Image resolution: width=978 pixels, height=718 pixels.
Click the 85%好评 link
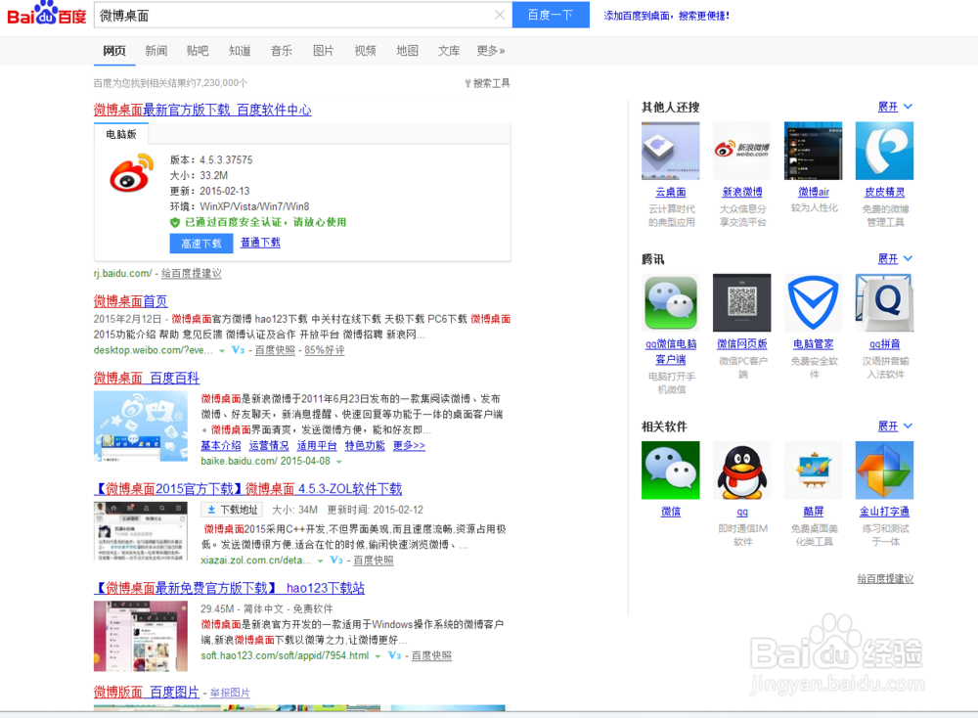[325, 350]
